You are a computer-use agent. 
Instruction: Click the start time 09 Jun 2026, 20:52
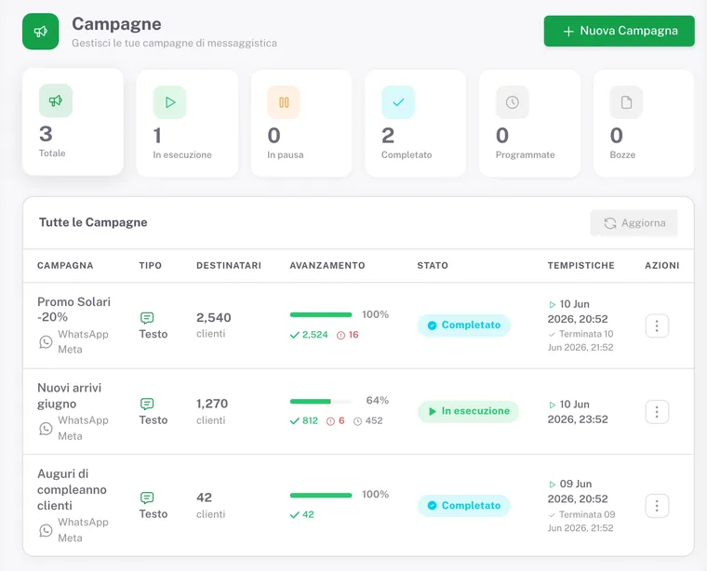point(578,491)
